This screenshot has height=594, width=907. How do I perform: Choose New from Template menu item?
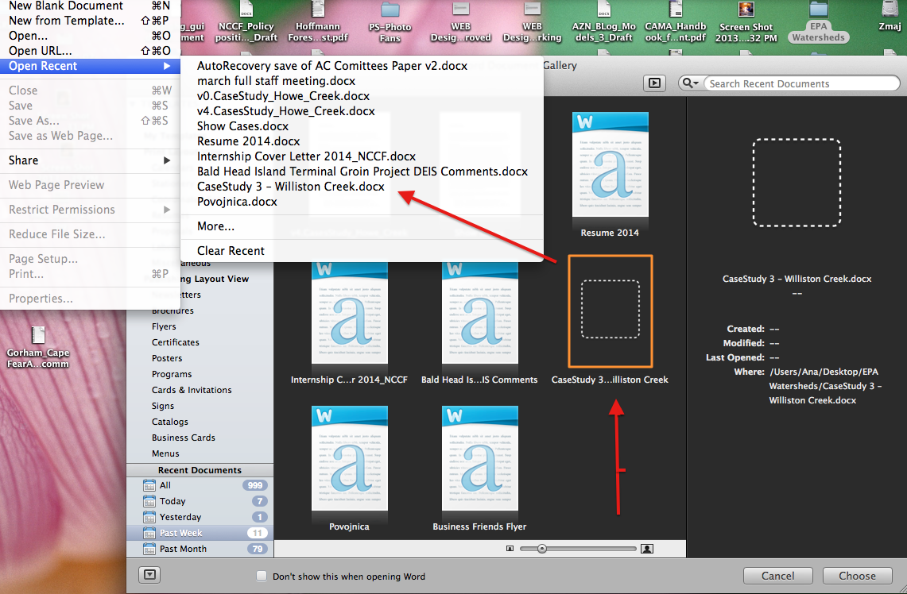point(91,20)
